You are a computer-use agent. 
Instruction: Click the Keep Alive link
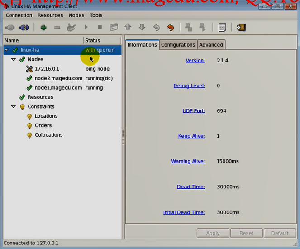click(191, 136)
